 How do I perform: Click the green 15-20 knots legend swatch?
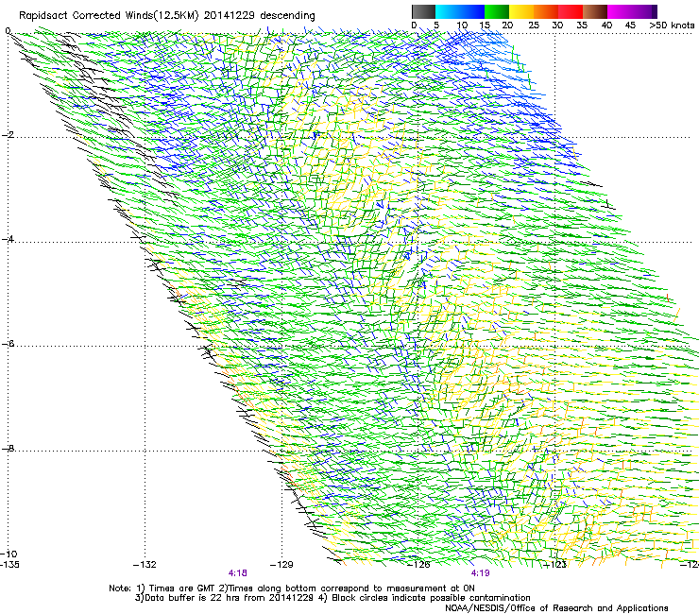[x=497, y=11]
